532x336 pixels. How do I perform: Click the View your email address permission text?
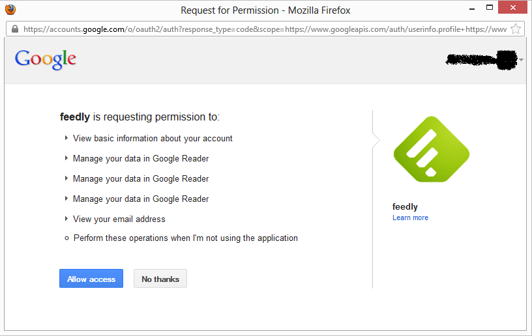[x=119, y=219]
